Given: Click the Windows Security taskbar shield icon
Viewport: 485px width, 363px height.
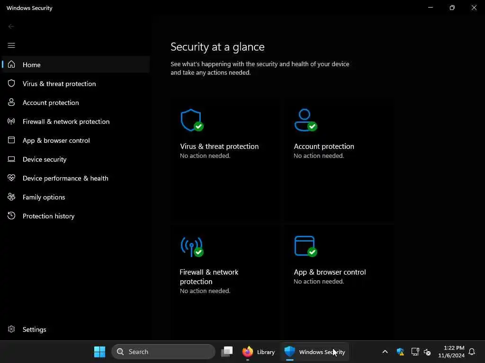Looking at the screenshot, I should tap(290, 351).
